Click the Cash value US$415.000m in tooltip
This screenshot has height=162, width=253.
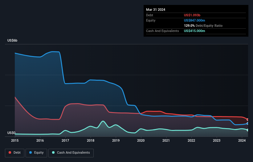[194, 31]
